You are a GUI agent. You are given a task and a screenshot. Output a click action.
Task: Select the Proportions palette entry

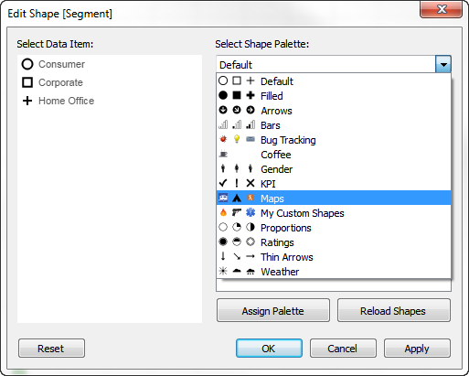tap(334, 228)
